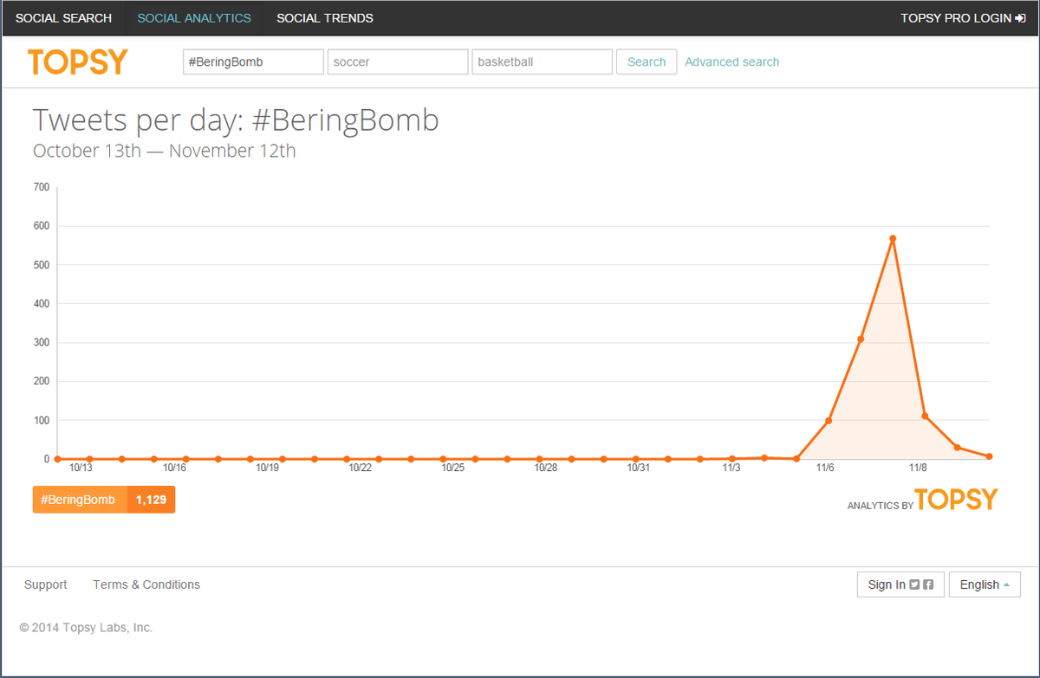Click the 10/16 x-axis label

pos(175,468)
